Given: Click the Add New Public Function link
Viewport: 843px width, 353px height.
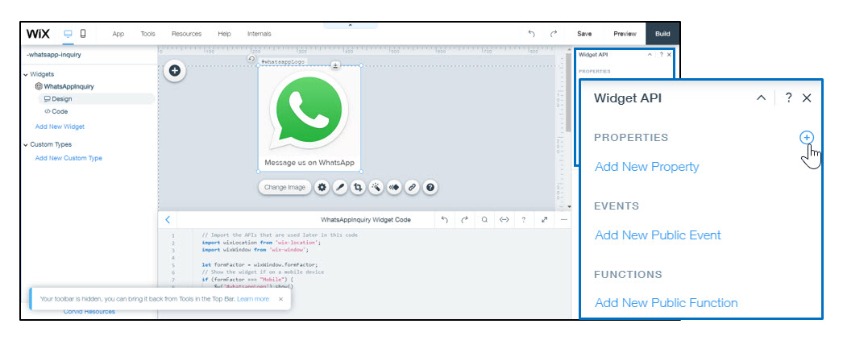Looking at the screenshot, I should pos(667,303).
